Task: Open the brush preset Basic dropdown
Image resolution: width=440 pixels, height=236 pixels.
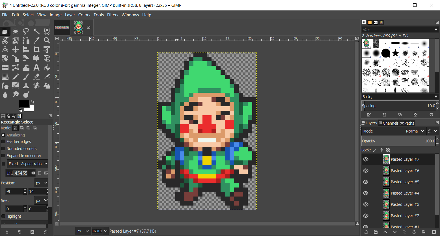Action: [x=400, y=97]
